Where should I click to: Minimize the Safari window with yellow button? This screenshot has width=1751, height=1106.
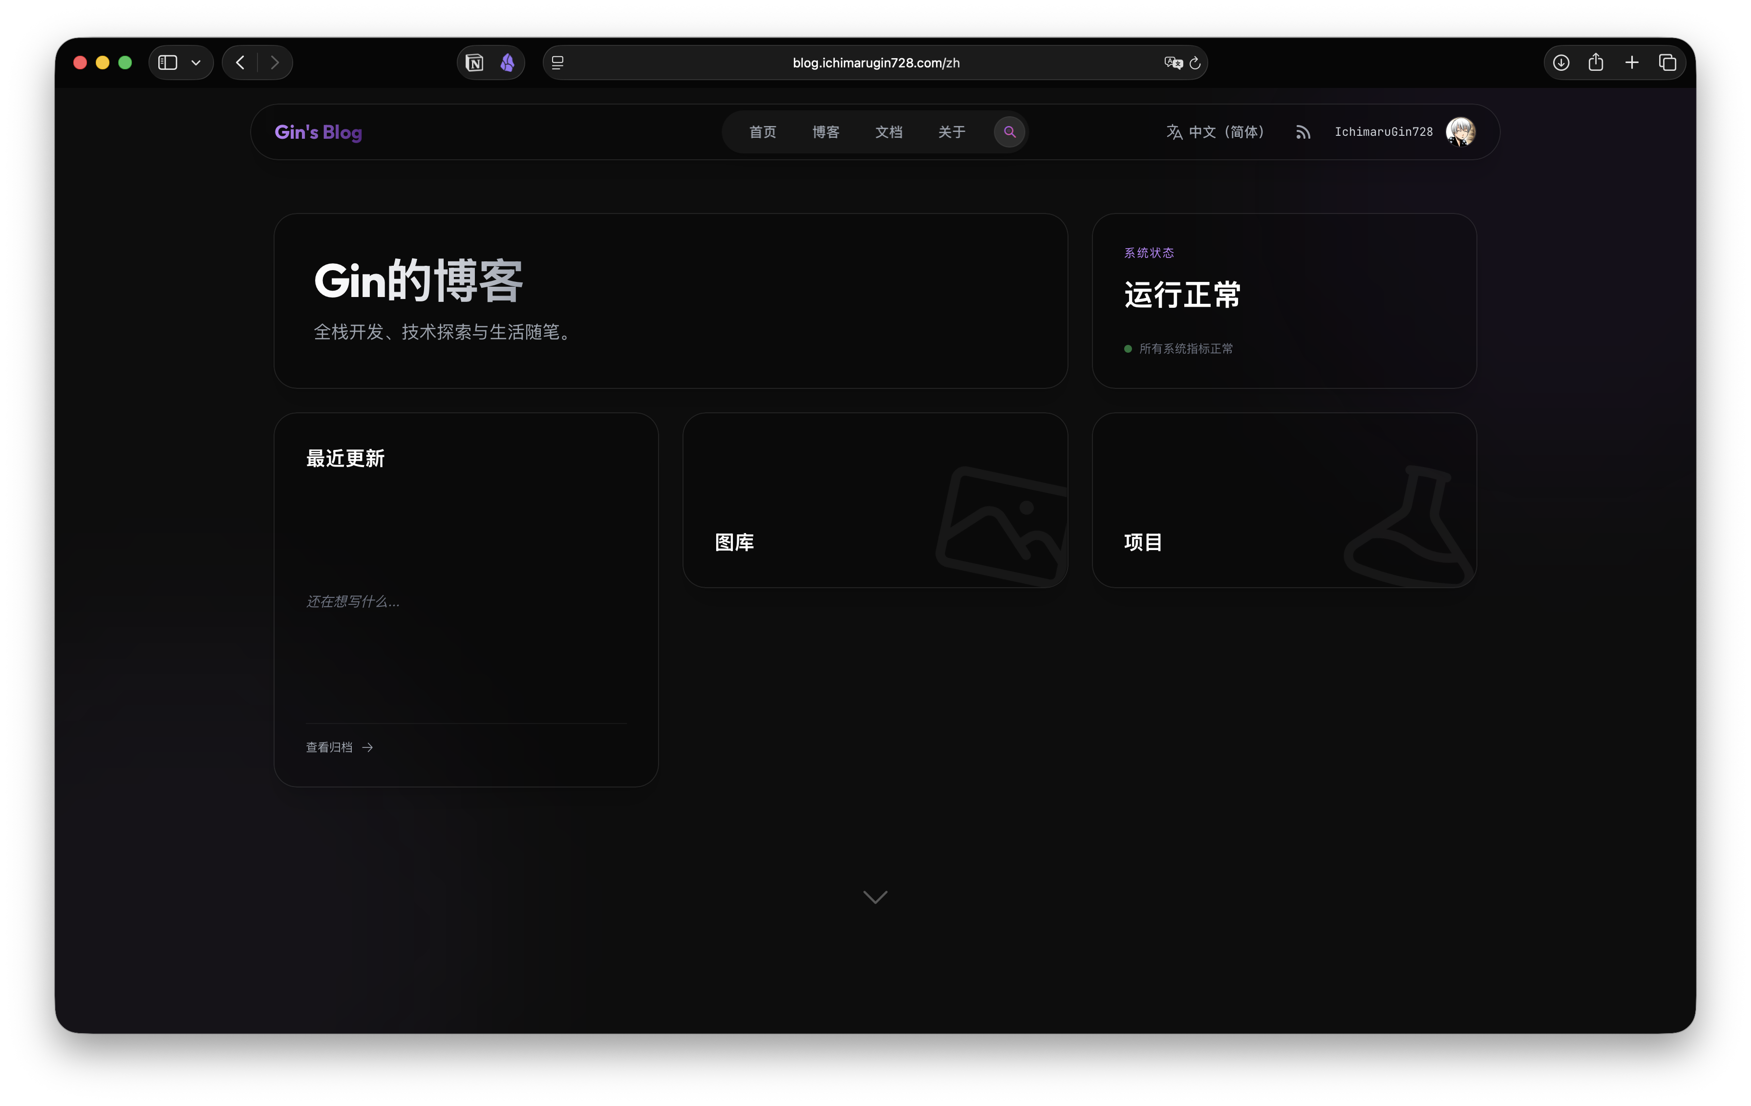coord(103,63)
